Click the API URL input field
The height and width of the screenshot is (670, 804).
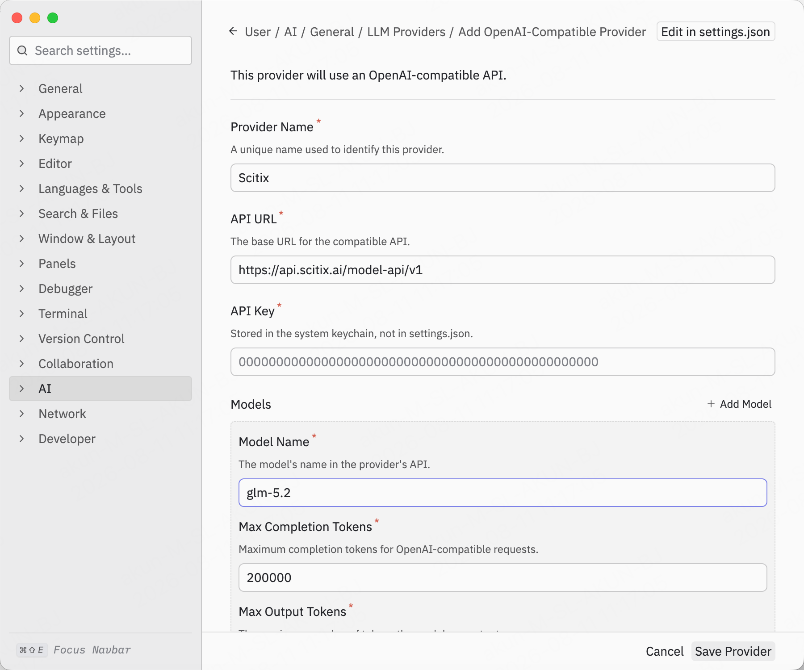pos(502,270)
